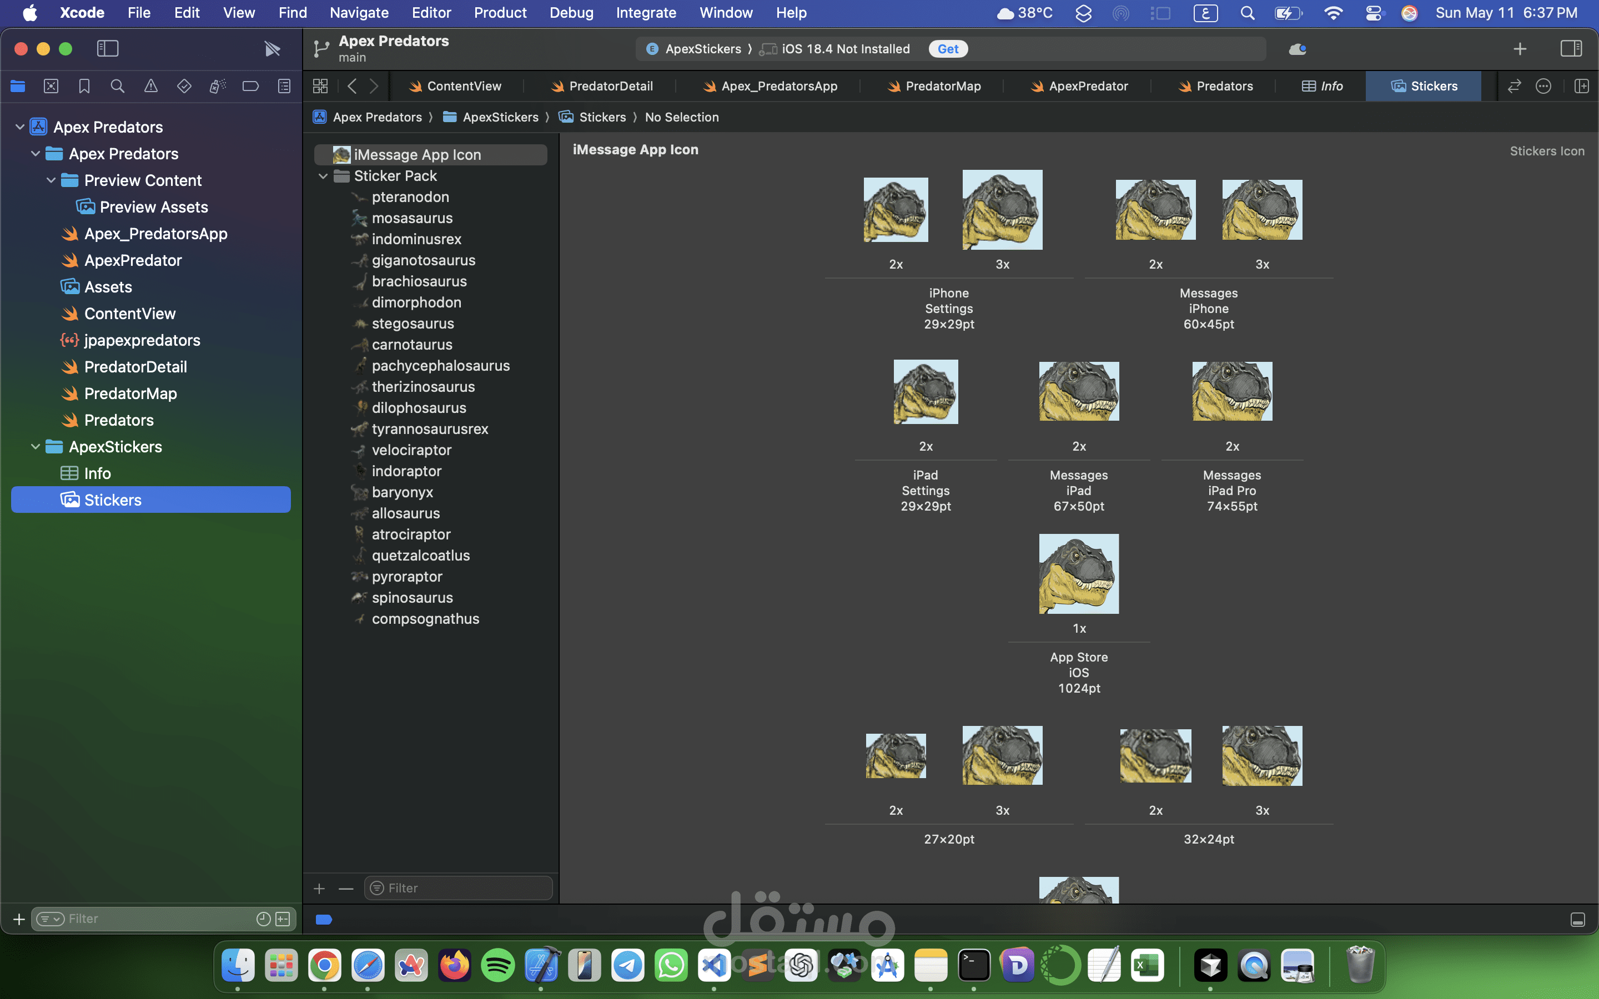Go forward in editor history

(x=374, y=86)
